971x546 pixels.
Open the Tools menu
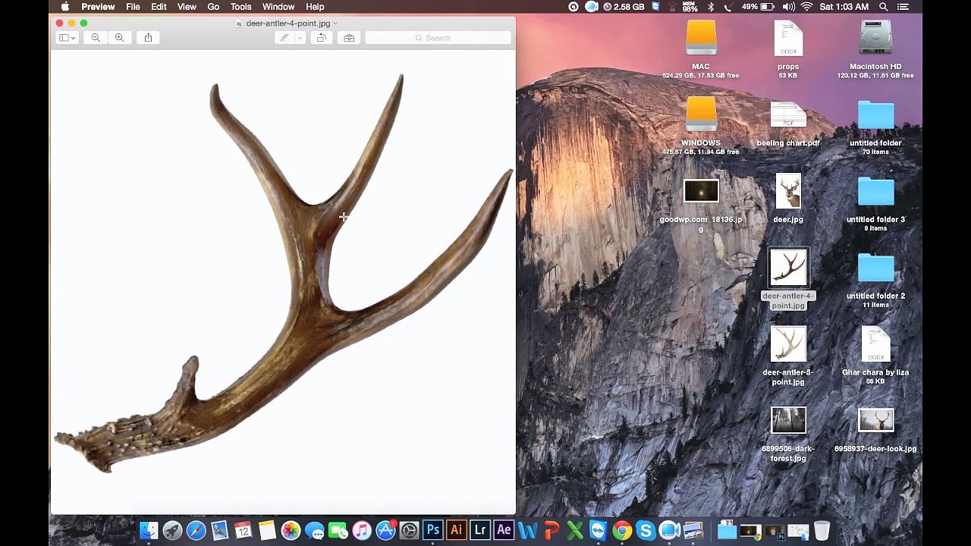(x=240, y=7)
